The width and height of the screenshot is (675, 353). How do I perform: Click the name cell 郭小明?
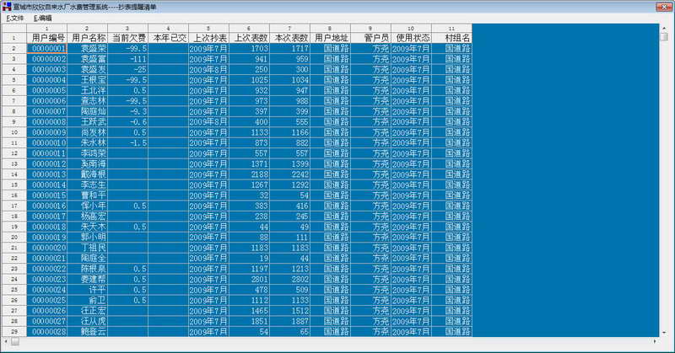(x=88, y=237)
